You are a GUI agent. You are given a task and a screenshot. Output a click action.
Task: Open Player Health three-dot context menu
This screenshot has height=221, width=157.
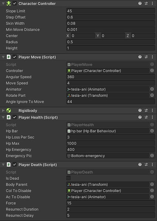coord(152,117)
